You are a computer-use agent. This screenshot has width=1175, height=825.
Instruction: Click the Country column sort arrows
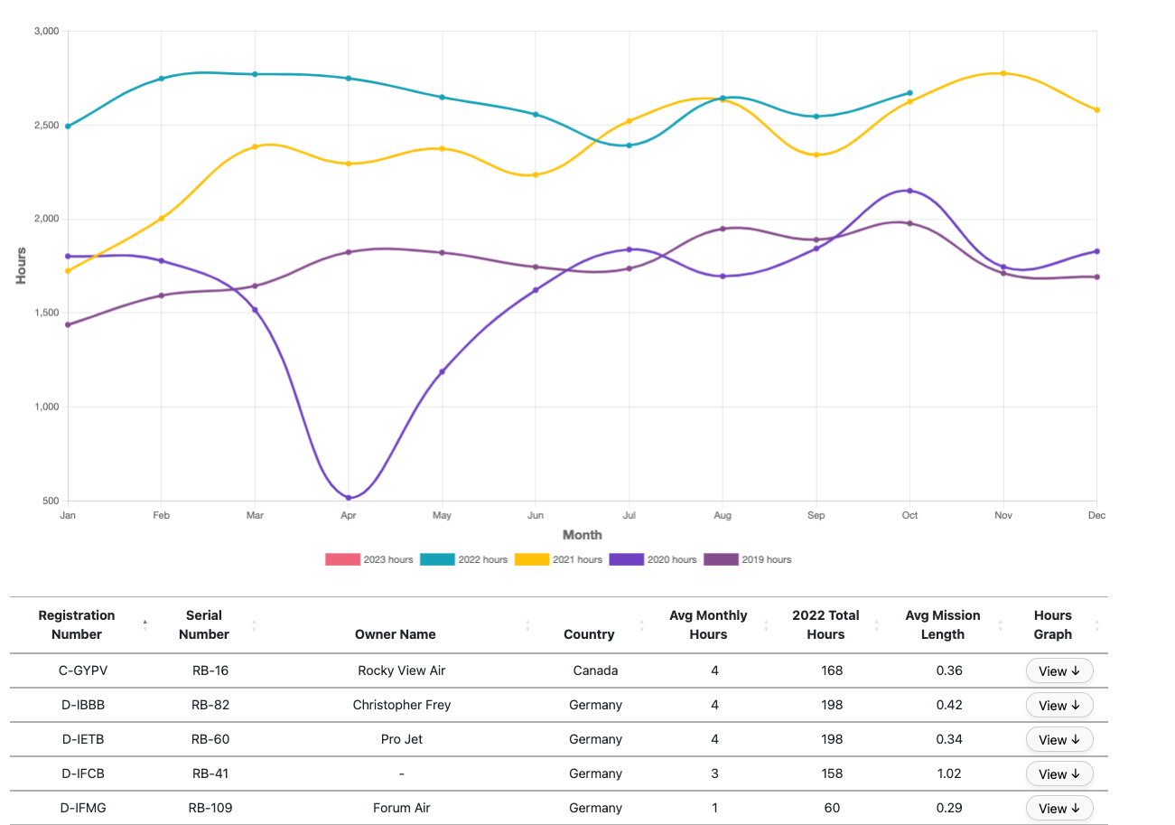(641, 624)
